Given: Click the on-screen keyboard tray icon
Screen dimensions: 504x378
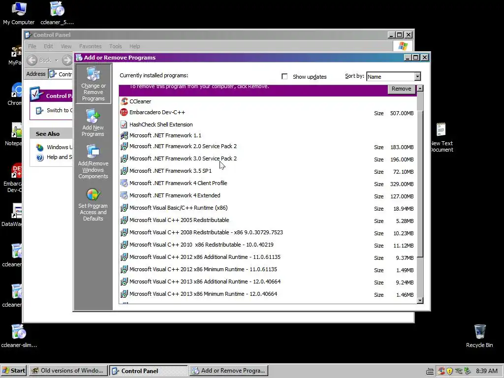Looking at the screenshot, I should [x=430, y=371].
